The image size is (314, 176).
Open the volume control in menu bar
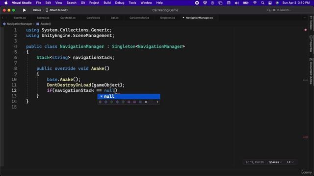pos(236,3)
